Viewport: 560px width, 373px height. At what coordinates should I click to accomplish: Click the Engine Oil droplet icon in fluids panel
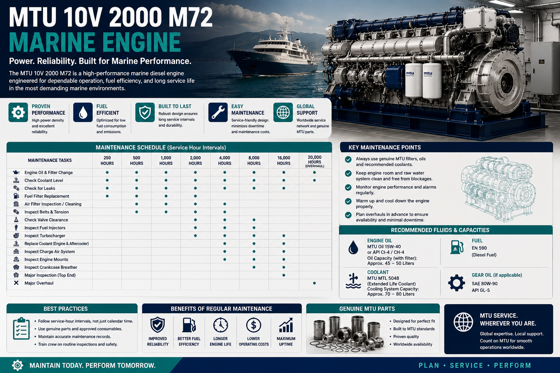[353, 247]
